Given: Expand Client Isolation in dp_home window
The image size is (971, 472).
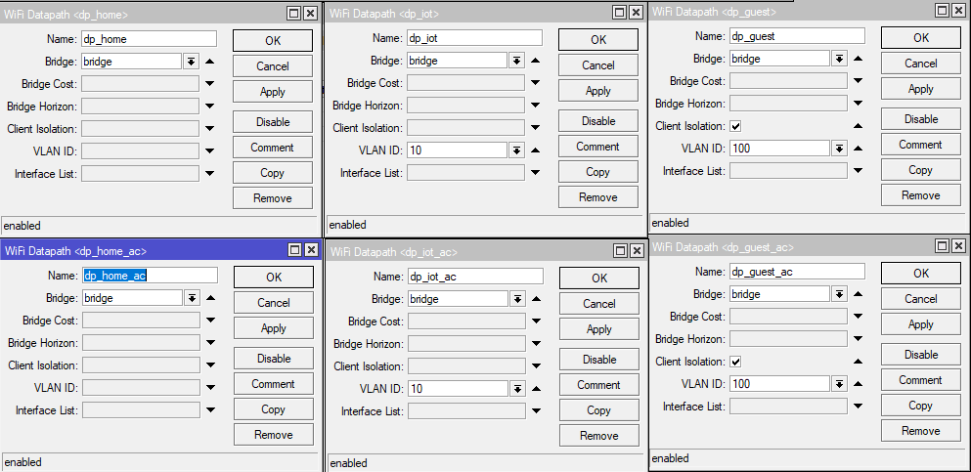Looking at the screenshot, I should (x=209, y=129).
